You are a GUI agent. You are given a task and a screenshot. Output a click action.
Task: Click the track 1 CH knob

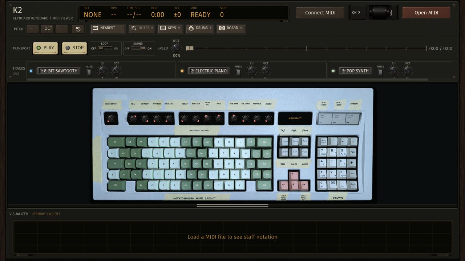[x=102, y=71]
